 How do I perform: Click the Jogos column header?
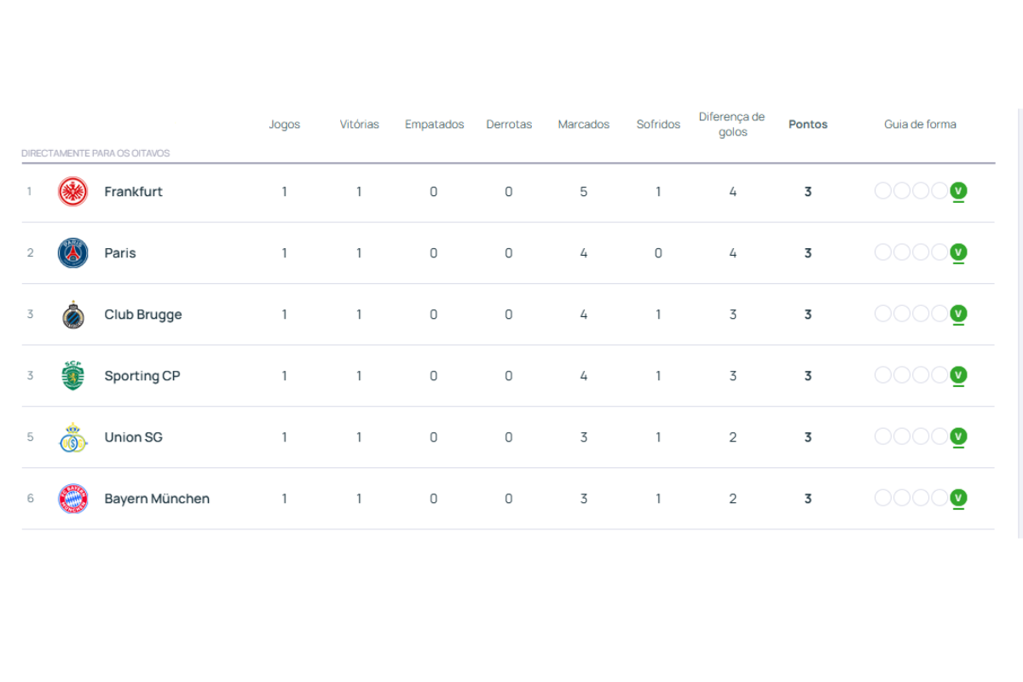click(x=284, y=124)
